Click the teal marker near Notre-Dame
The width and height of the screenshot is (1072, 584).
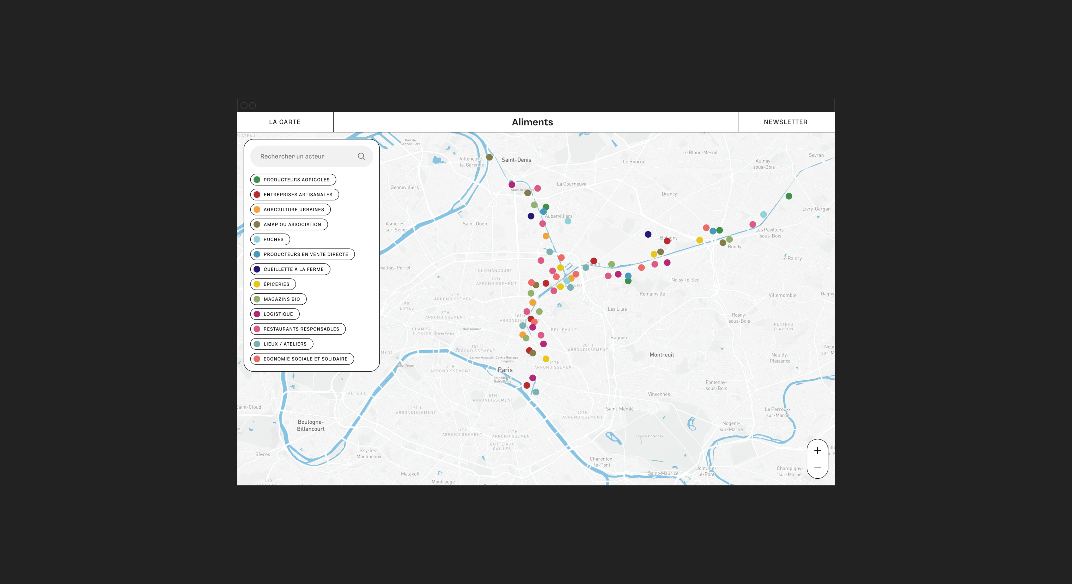click(x=536, y=392)
